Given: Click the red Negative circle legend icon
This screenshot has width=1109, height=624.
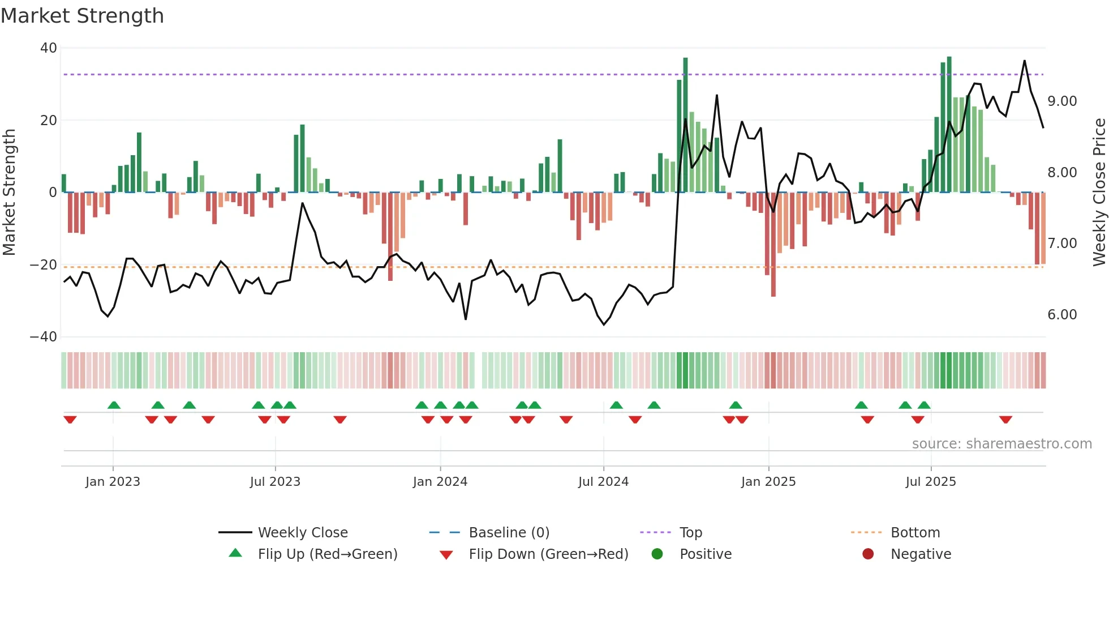Looking at the screenshot, I should coord(867,554).
